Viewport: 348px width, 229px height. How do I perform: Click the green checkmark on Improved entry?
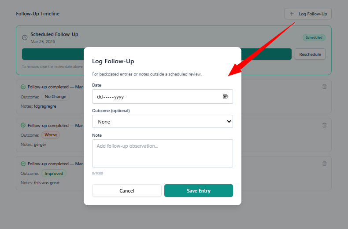pyautogui.click(x=23, y=164)
